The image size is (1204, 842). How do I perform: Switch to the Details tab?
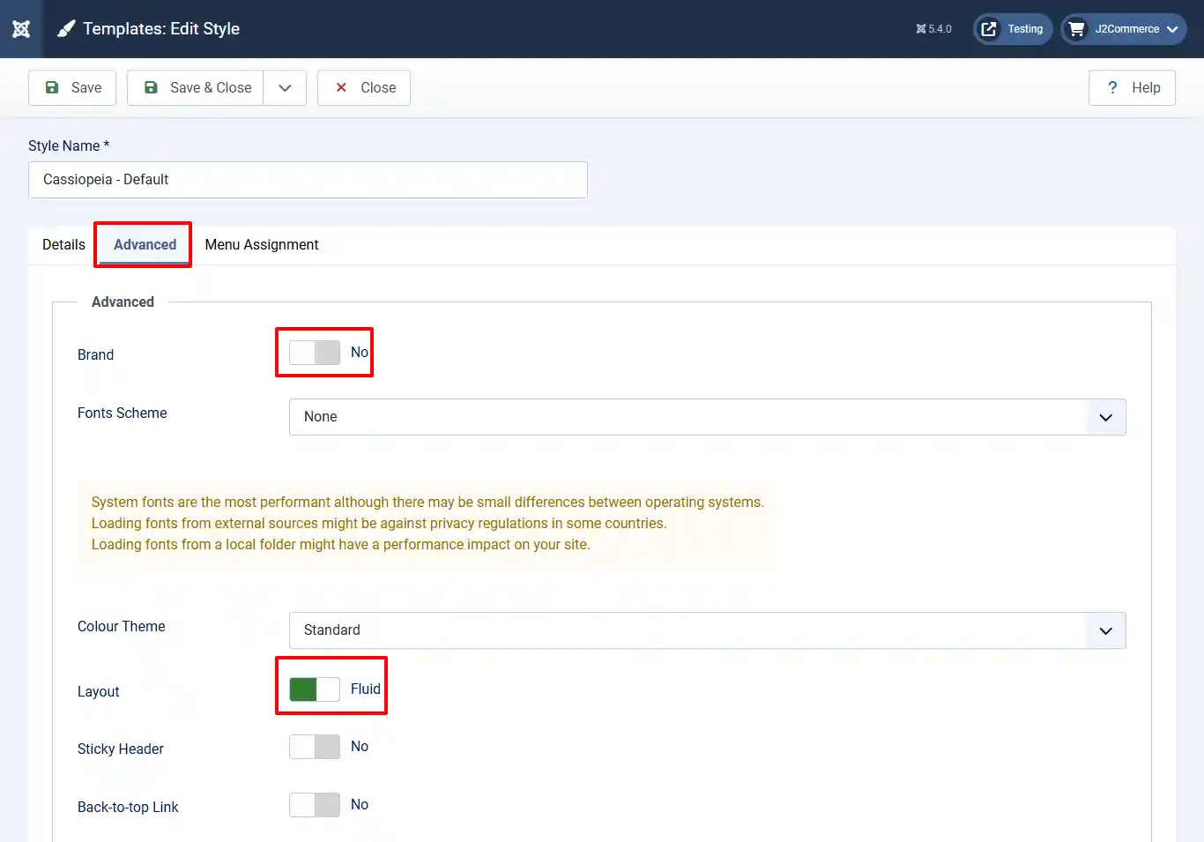[x=63, y=245]
